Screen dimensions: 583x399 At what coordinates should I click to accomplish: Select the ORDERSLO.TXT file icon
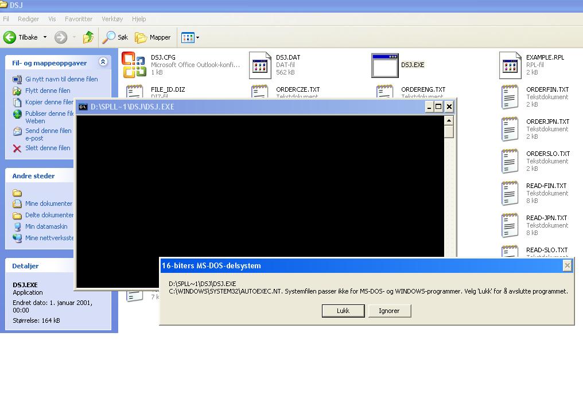(x=510, y=161)
